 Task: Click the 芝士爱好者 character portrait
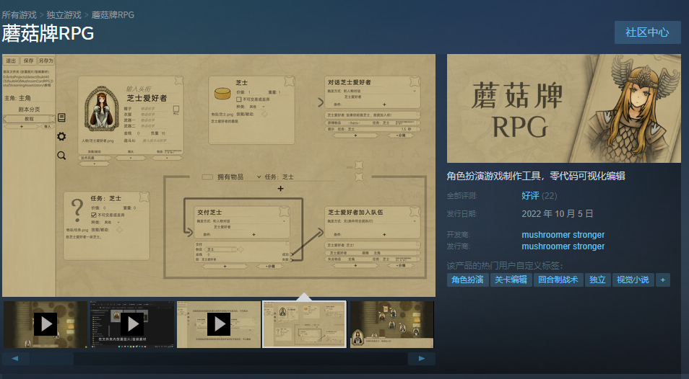pyautogui.click(x=102, y=109)
